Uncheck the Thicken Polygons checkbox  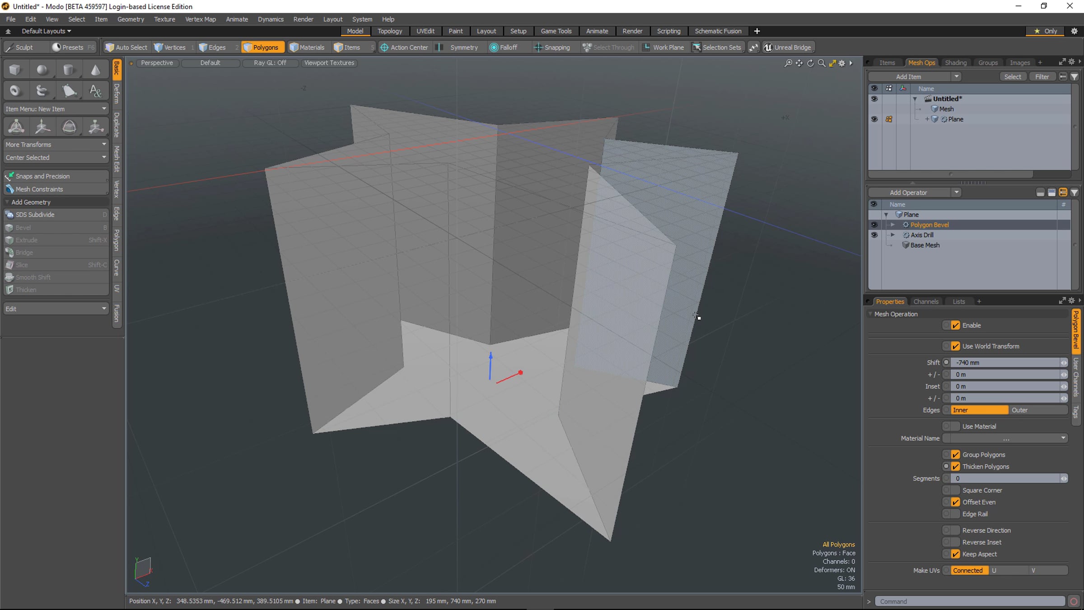tap(955, 466)
